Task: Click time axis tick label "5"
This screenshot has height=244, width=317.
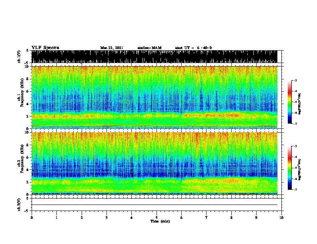Action: click(156, 217)
